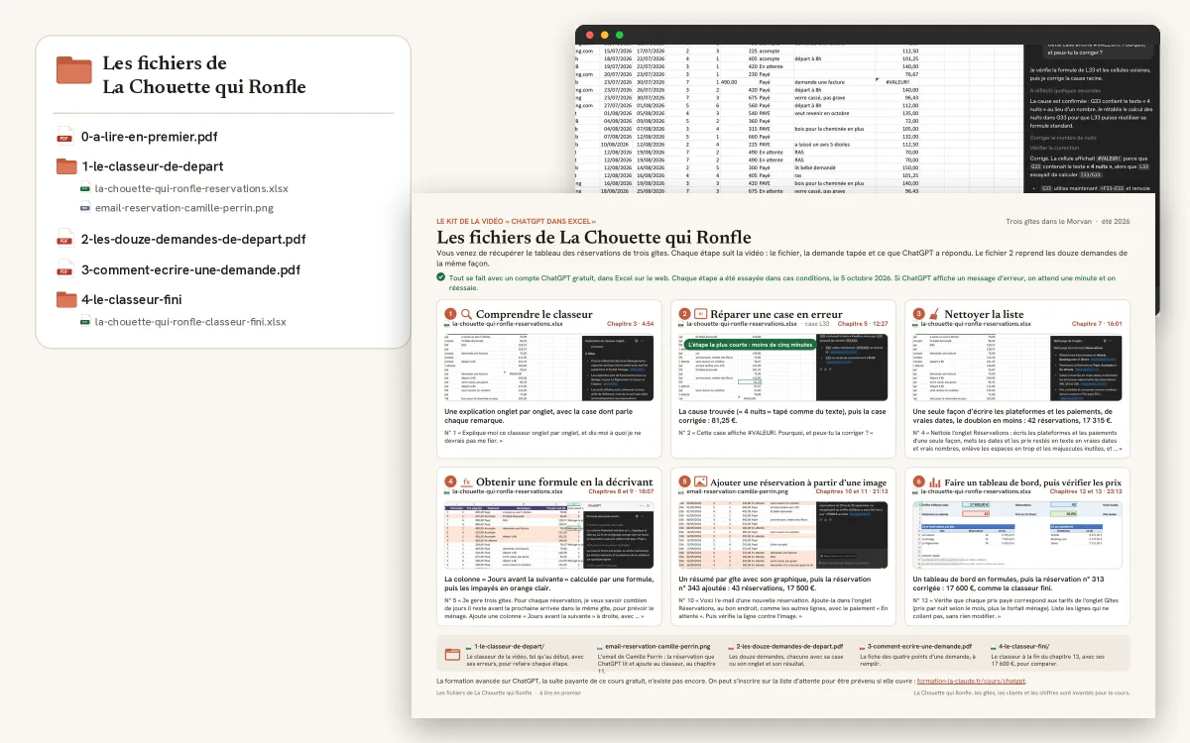Click the page heading "Les fichiers de La Chouette qui Ronfle" on the kit page
The width and height of the screenshot is (1190, 743).
594,238
